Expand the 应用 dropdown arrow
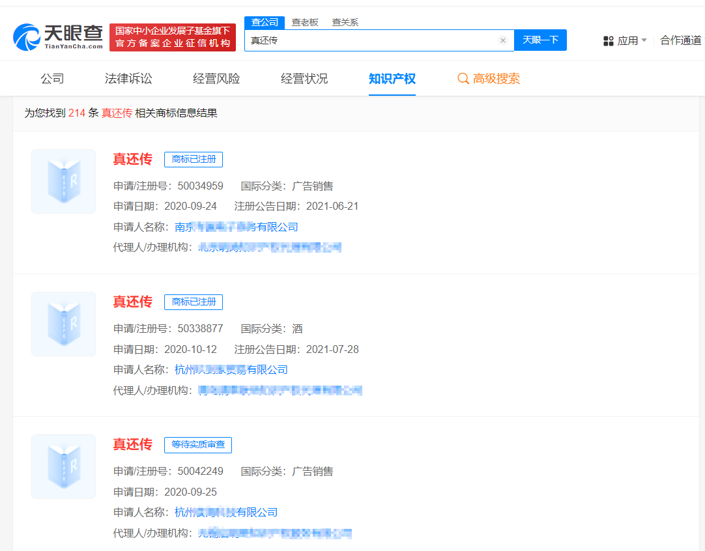 (644, 40)
